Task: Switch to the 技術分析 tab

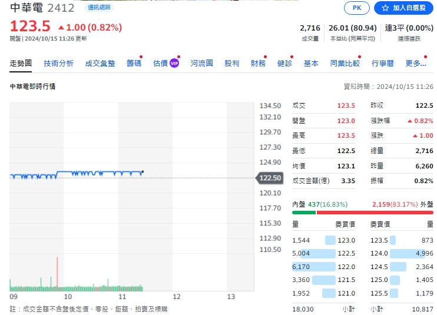Action: pos(58,63)
